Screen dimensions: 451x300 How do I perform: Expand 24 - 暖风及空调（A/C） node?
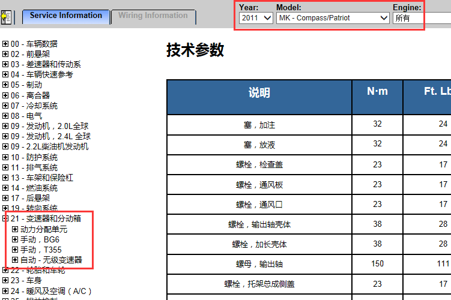click(5, 291)
